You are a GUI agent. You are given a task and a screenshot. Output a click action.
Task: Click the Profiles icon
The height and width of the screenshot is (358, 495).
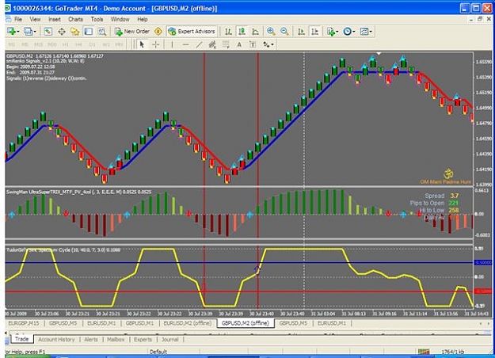click(28, 31)
